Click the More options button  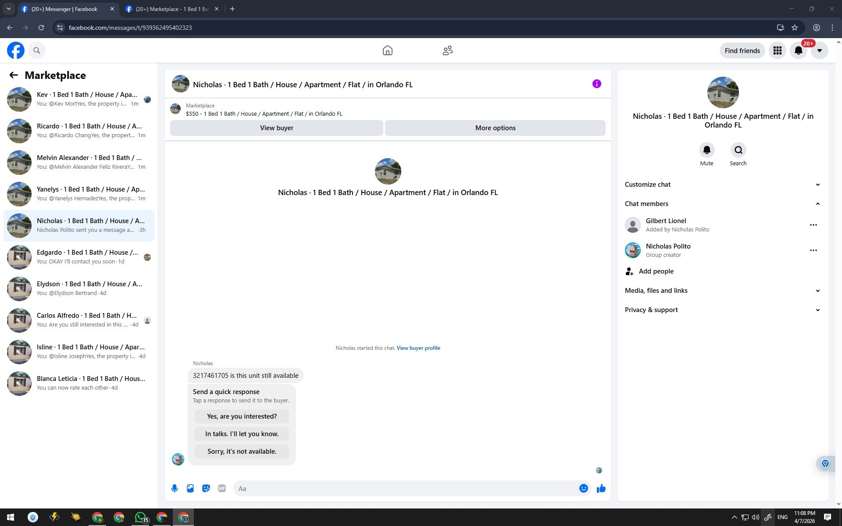click(495, 128)
